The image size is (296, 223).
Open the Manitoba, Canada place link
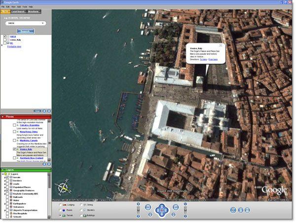click(x=29, y=140)
